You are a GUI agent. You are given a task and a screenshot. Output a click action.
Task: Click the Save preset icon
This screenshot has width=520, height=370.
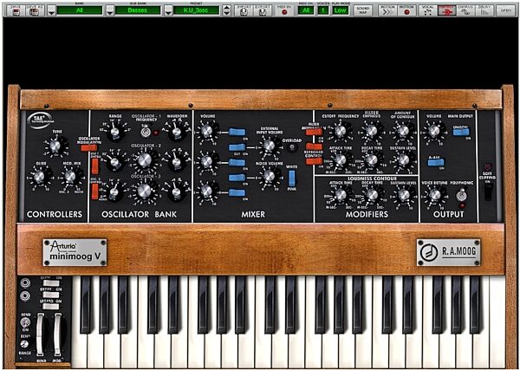[x=16, y=10]
